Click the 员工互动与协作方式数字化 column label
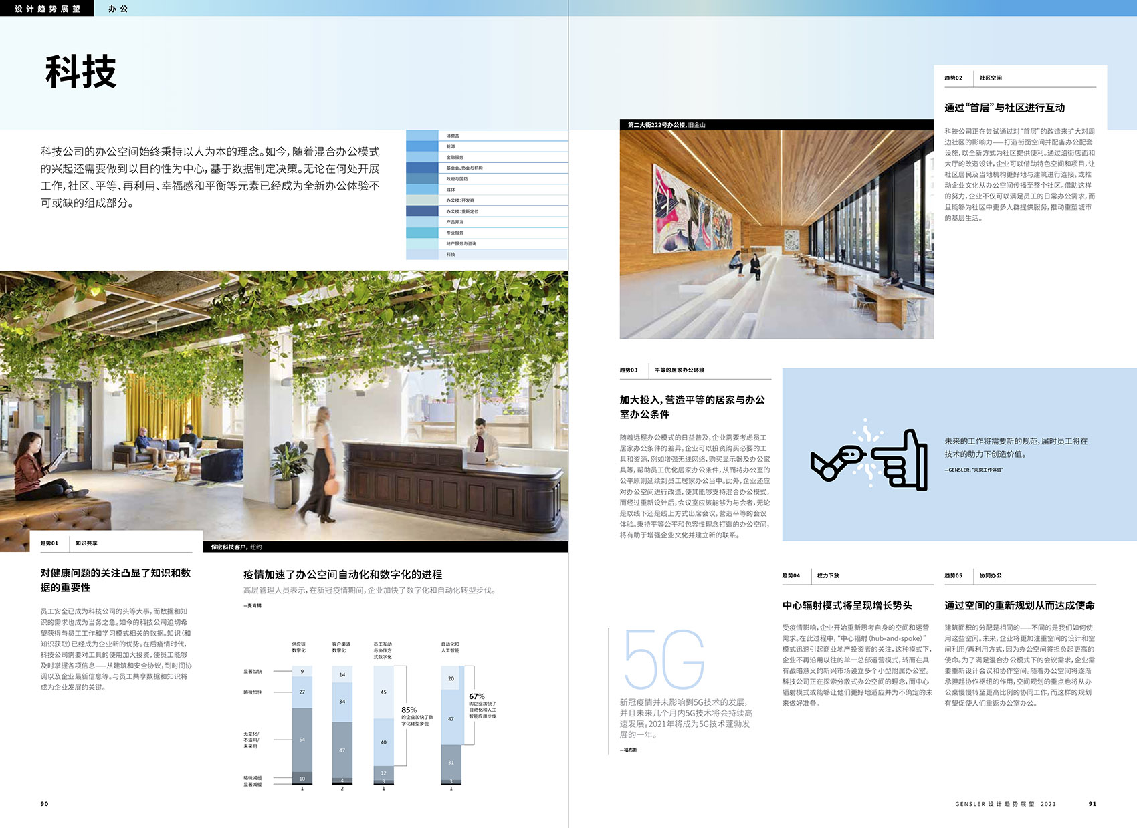 [x=383, y=650]
